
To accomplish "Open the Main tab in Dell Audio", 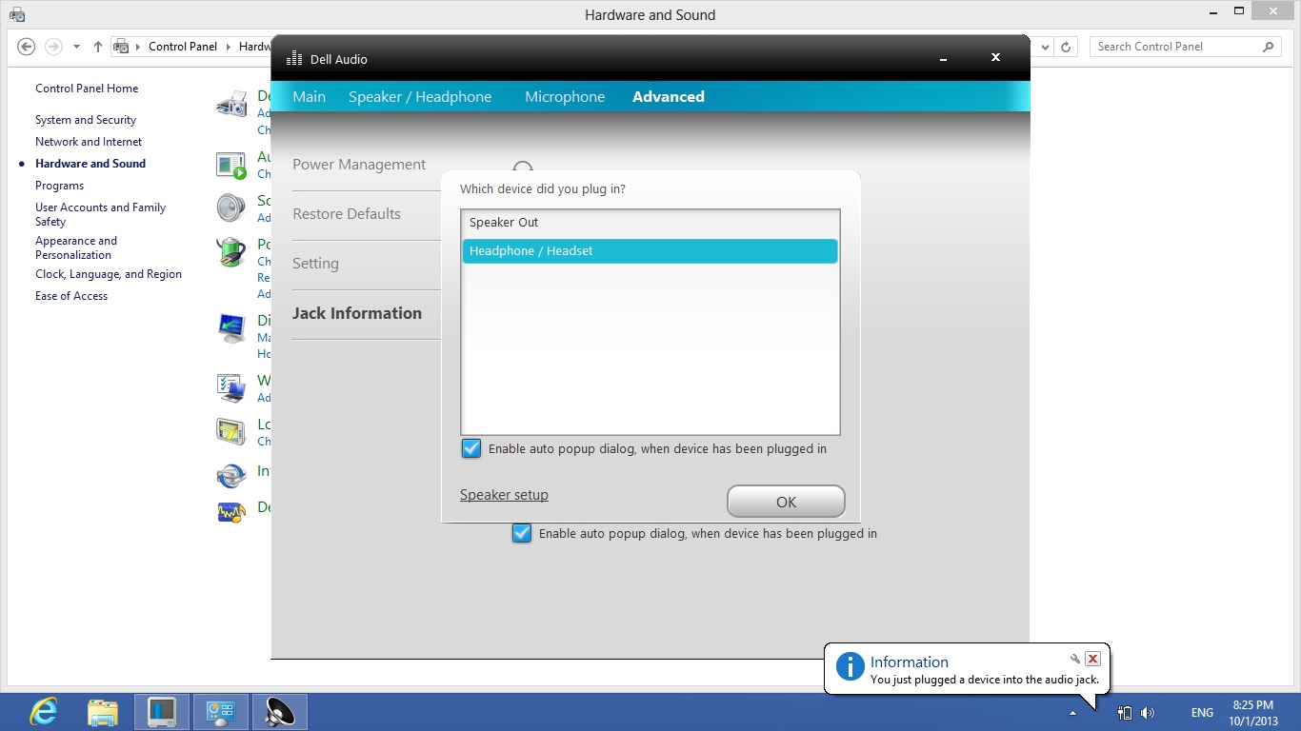I will [309, 96].
